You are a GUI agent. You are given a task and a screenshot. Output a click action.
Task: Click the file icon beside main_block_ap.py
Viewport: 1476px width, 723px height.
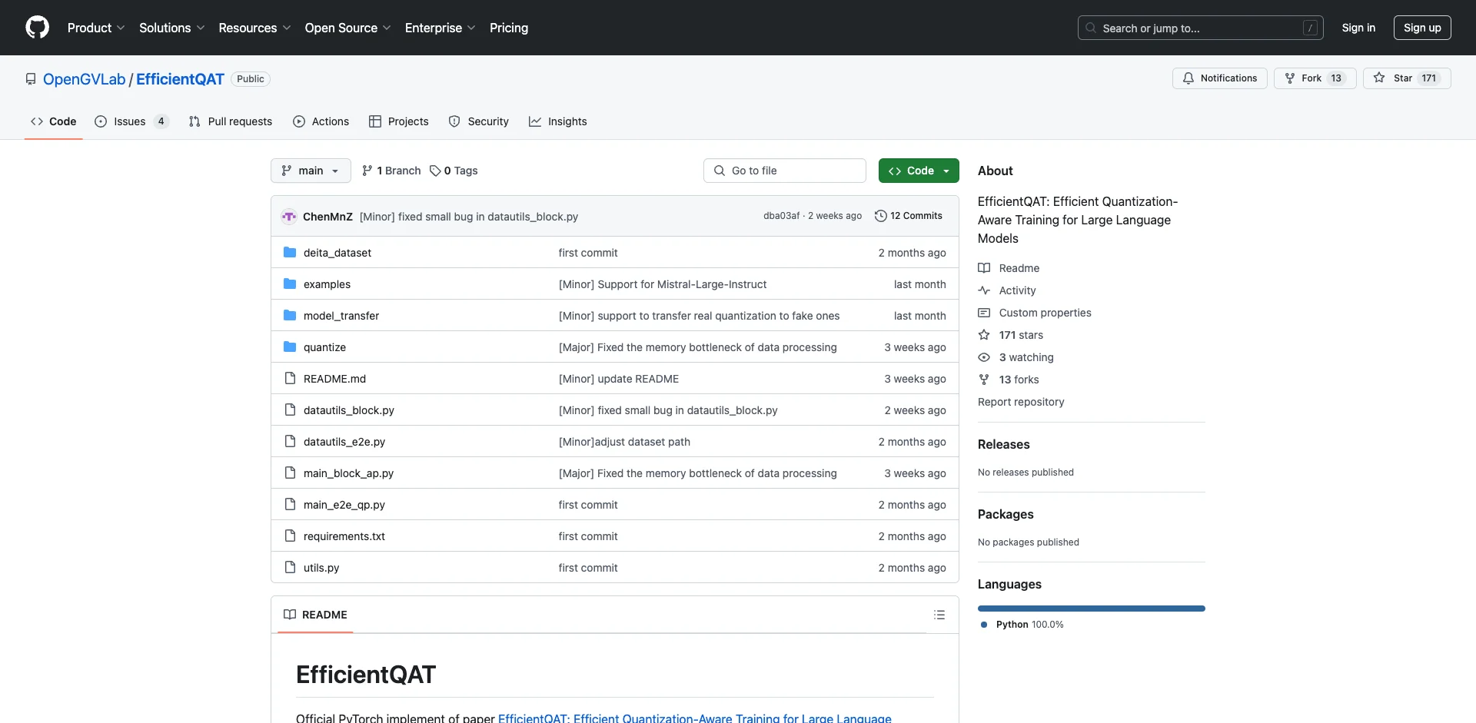pyautogui.click(x=290, y=473)
